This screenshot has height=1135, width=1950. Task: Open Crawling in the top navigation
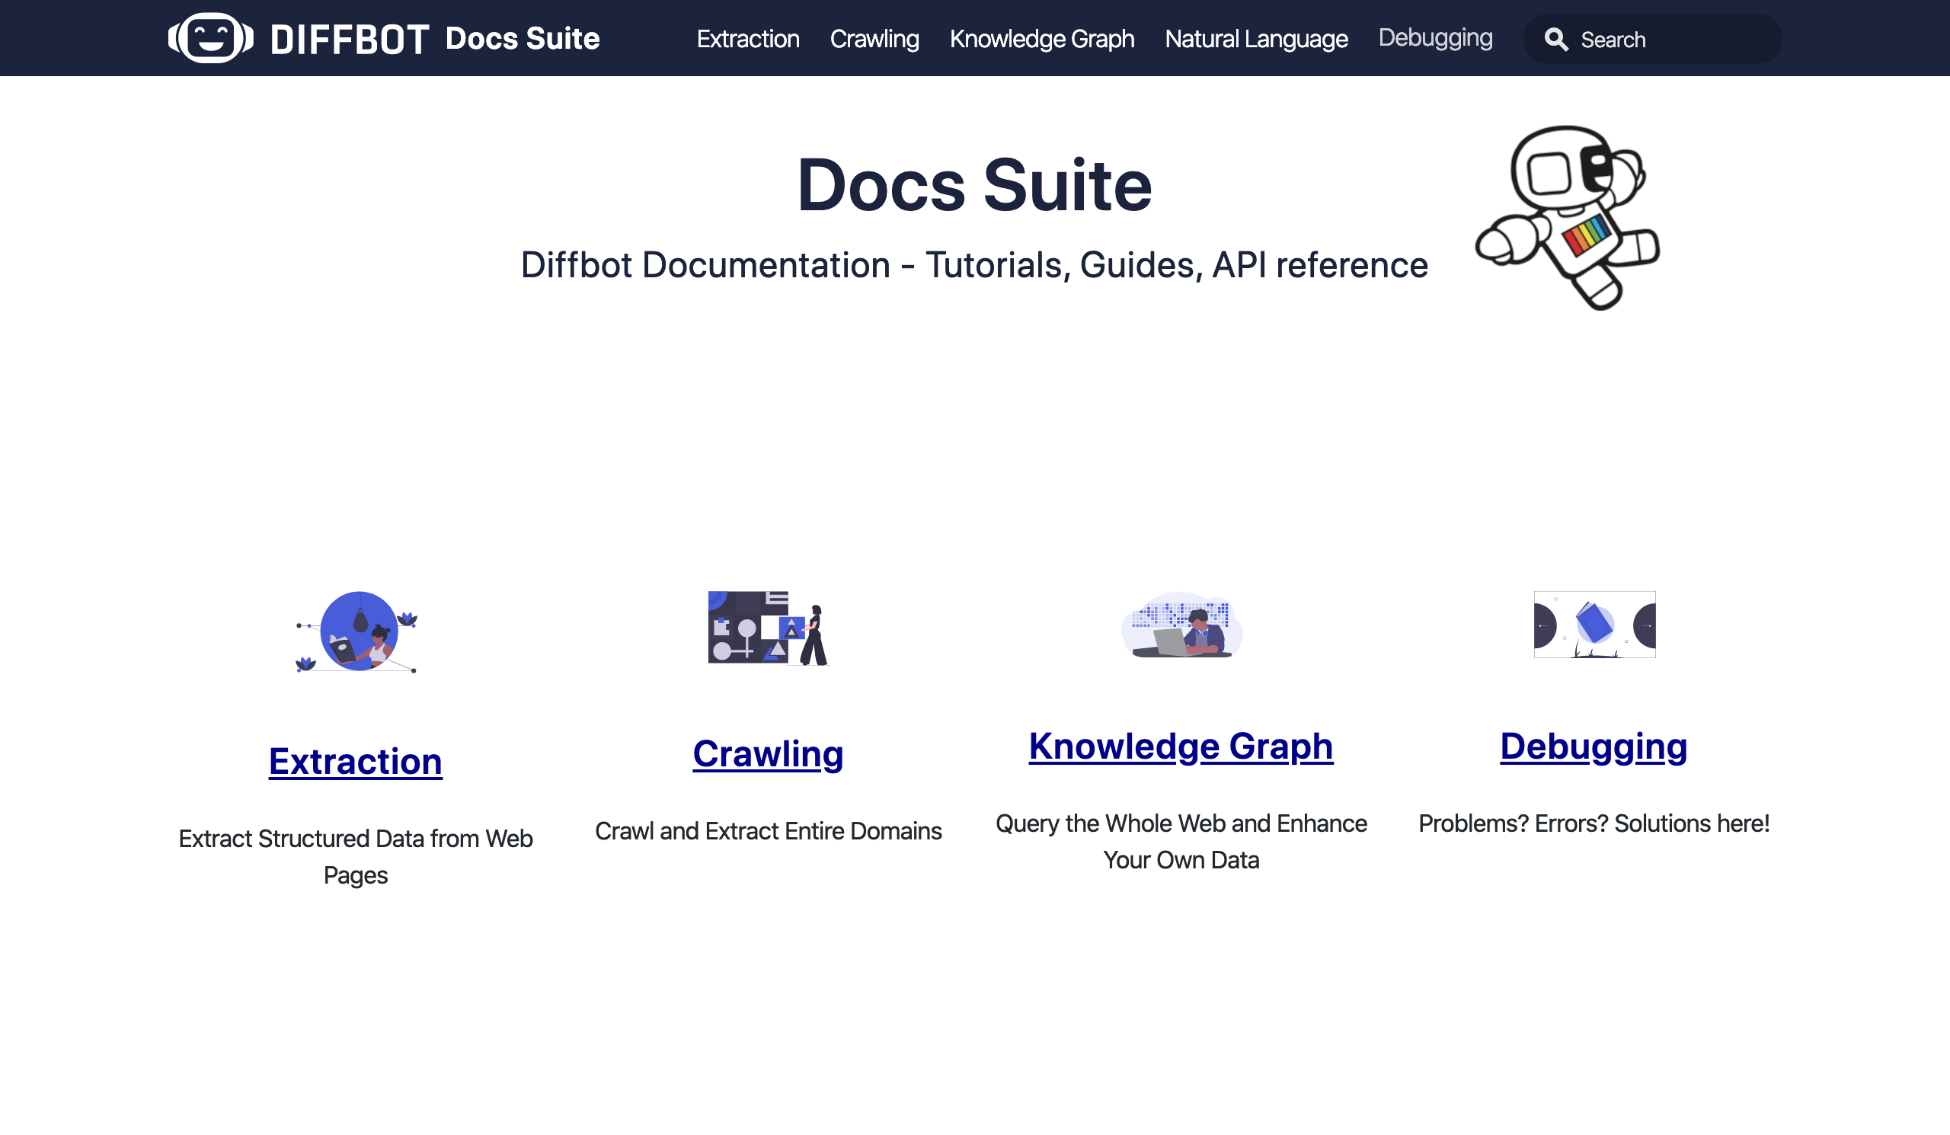[x=874, y=39]
